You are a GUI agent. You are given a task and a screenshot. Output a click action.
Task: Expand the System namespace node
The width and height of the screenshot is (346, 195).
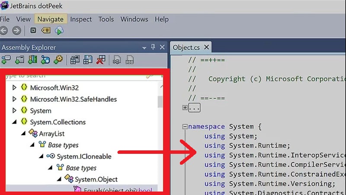coord(14,110)
